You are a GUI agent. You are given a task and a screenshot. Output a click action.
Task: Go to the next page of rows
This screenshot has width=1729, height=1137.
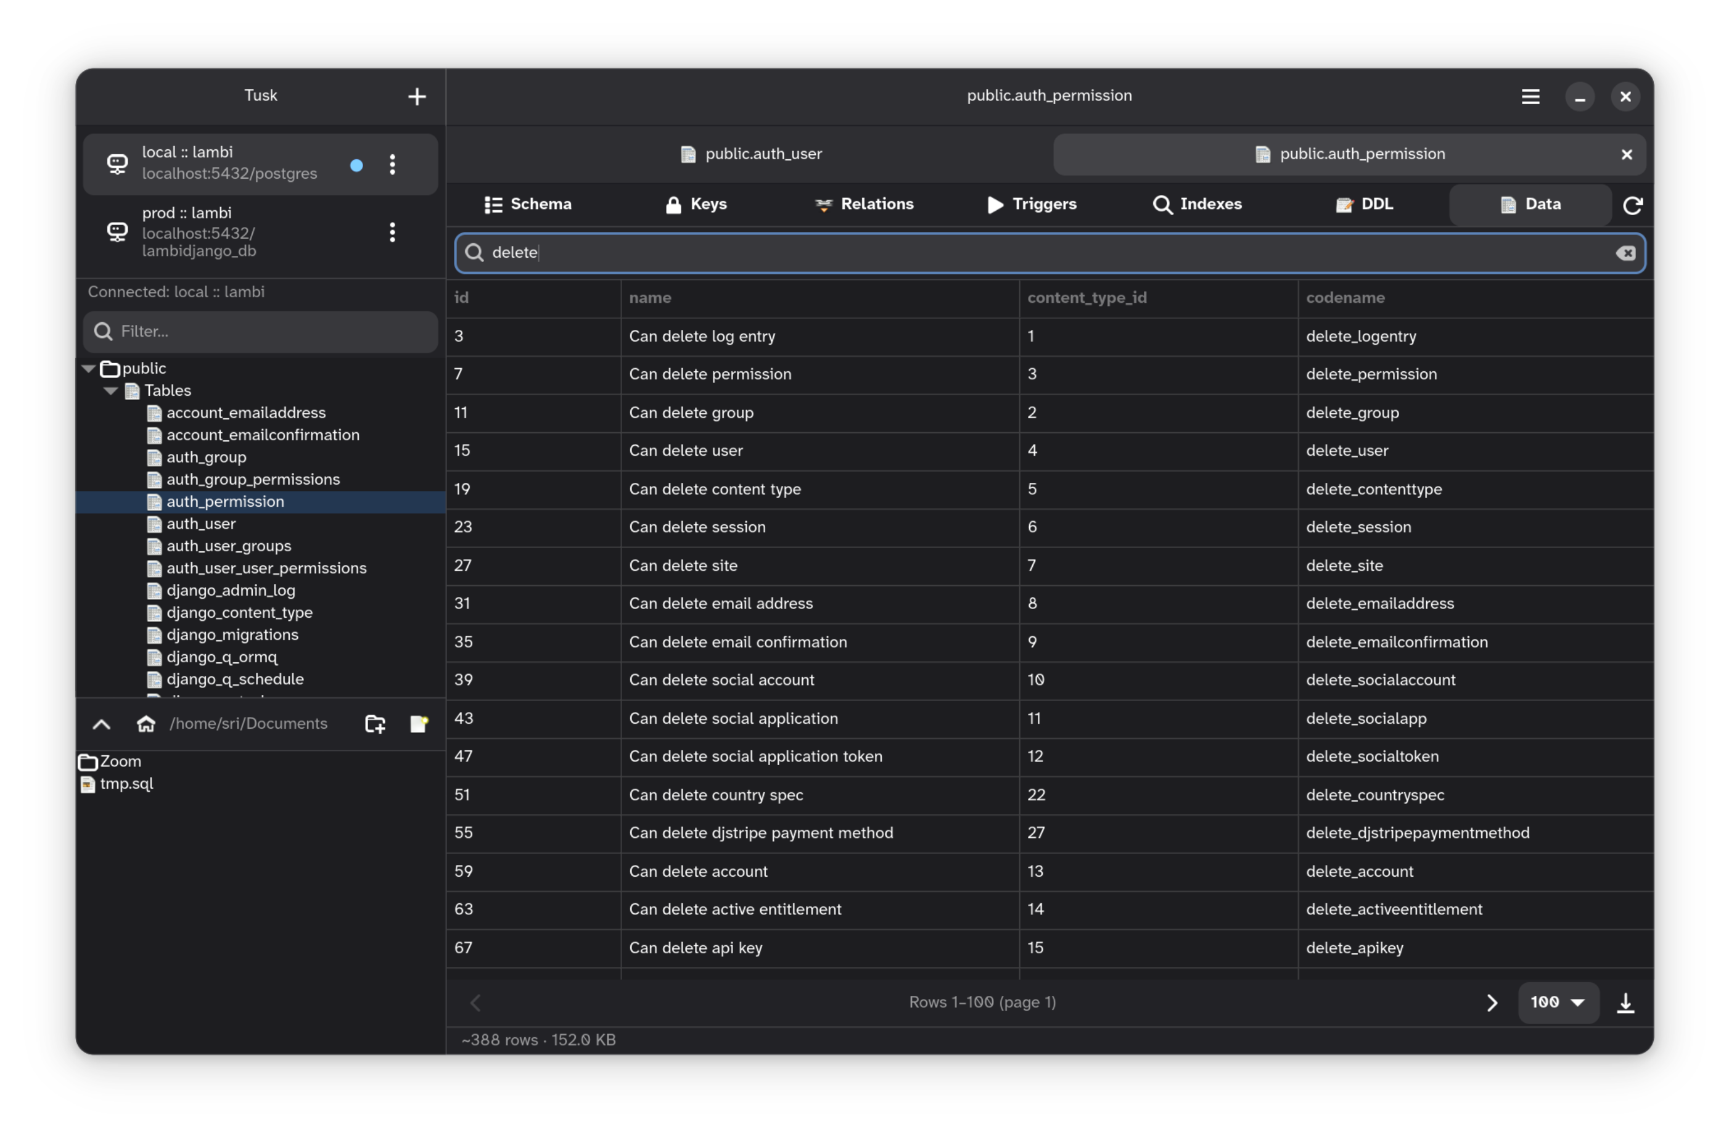pos(1492,1003)
